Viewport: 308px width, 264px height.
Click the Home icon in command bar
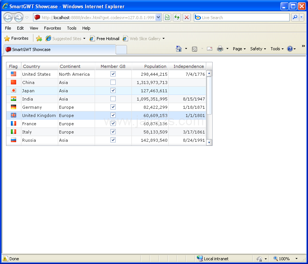pyautogui.click(x=179, y=49)
